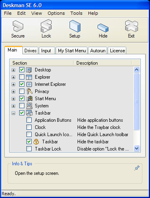The width and height of the screenshot is (150, 198).
Task: Expand the Desktop section tree node
Action: coord(13,70)
